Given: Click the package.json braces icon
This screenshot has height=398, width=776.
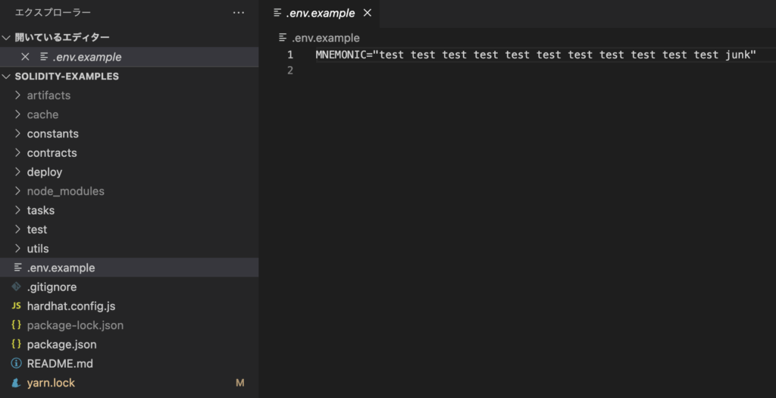Looking at the screenshot, I should (x=17, y=344).
